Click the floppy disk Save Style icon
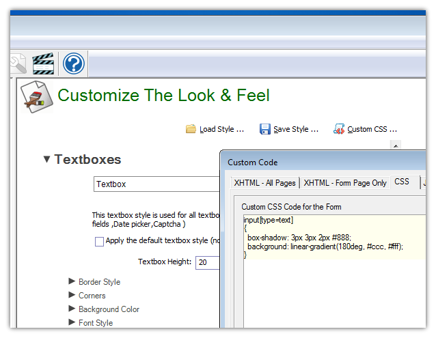 [x=265, y=129]
